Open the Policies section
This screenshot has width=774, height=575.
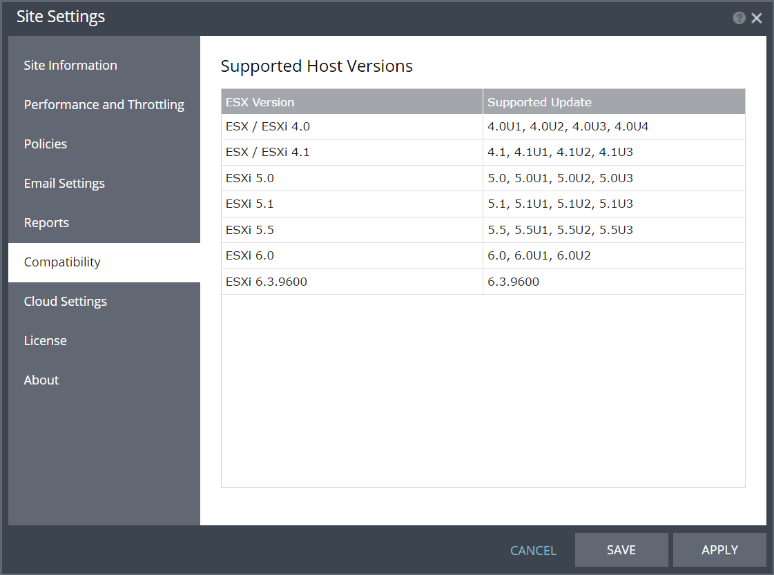click(104, 144)
